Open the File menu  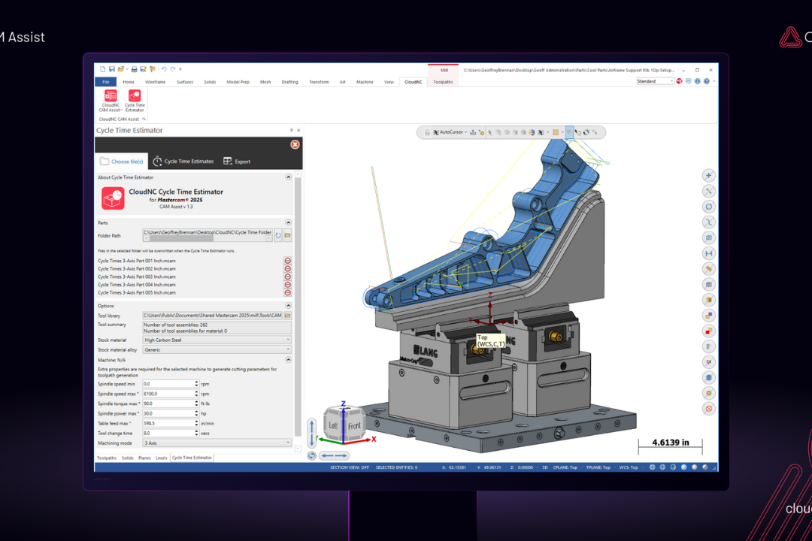(106, 82)
